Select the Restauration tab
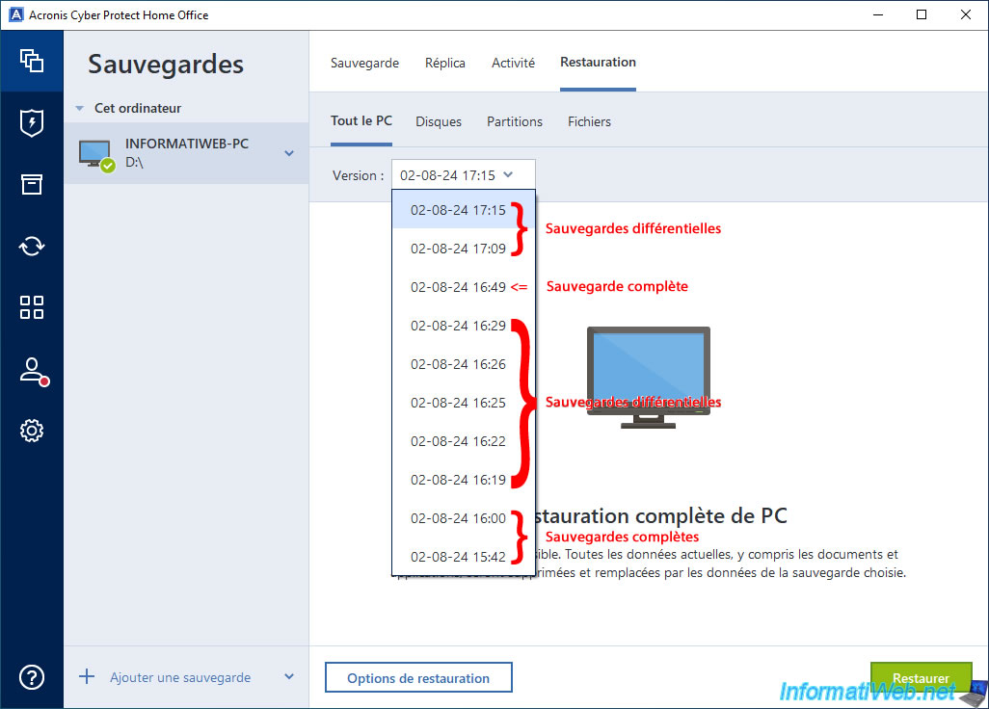 pos(598,63)
